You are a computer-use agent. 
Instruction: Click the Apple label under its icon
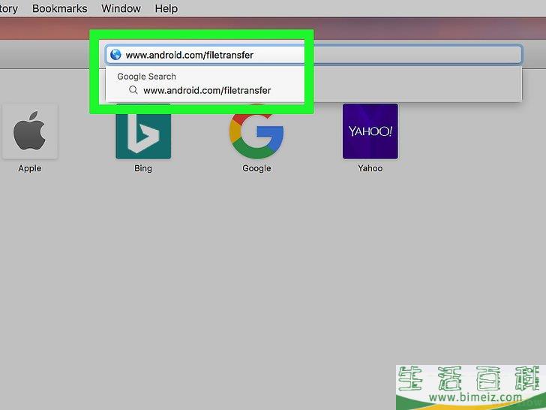[x=30, y=168]
